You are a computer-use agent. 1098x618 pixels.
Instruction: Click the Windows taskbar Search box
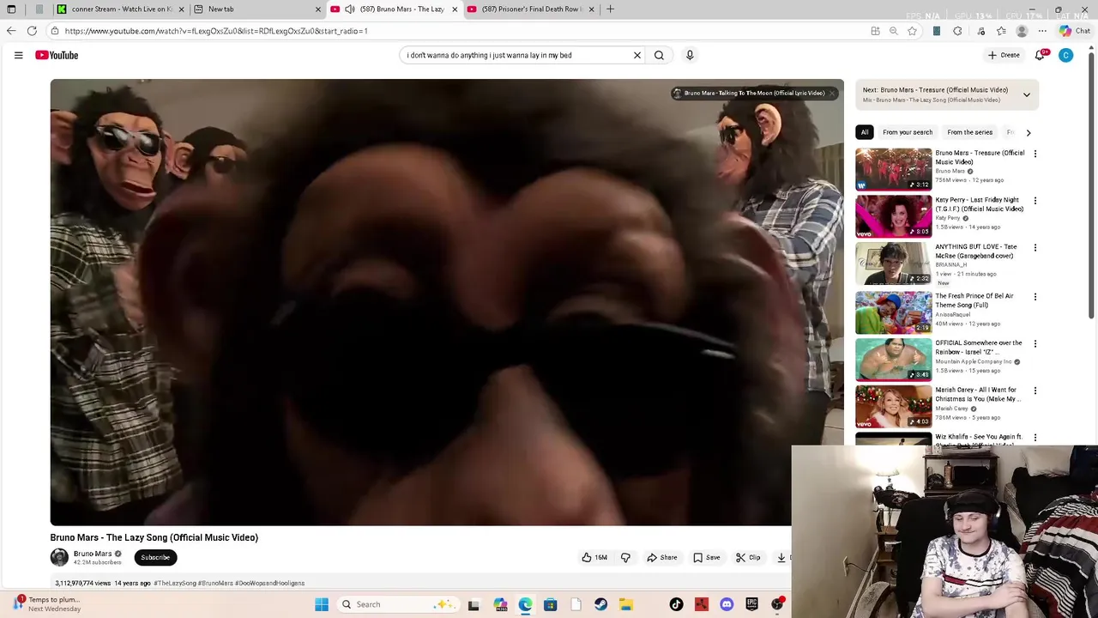(399, 604)
